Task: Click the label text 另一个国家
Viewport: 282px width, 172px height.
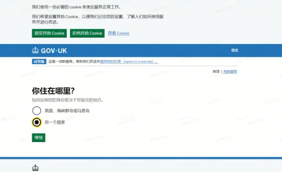Action: pos(55,122)
